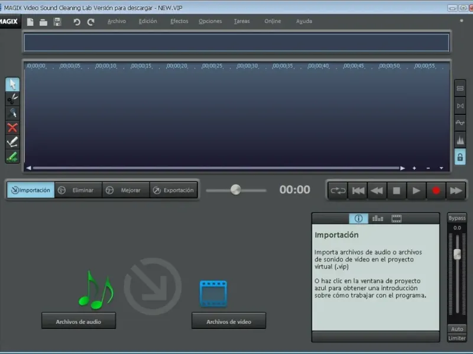Toggle loop playback mode

338,191
